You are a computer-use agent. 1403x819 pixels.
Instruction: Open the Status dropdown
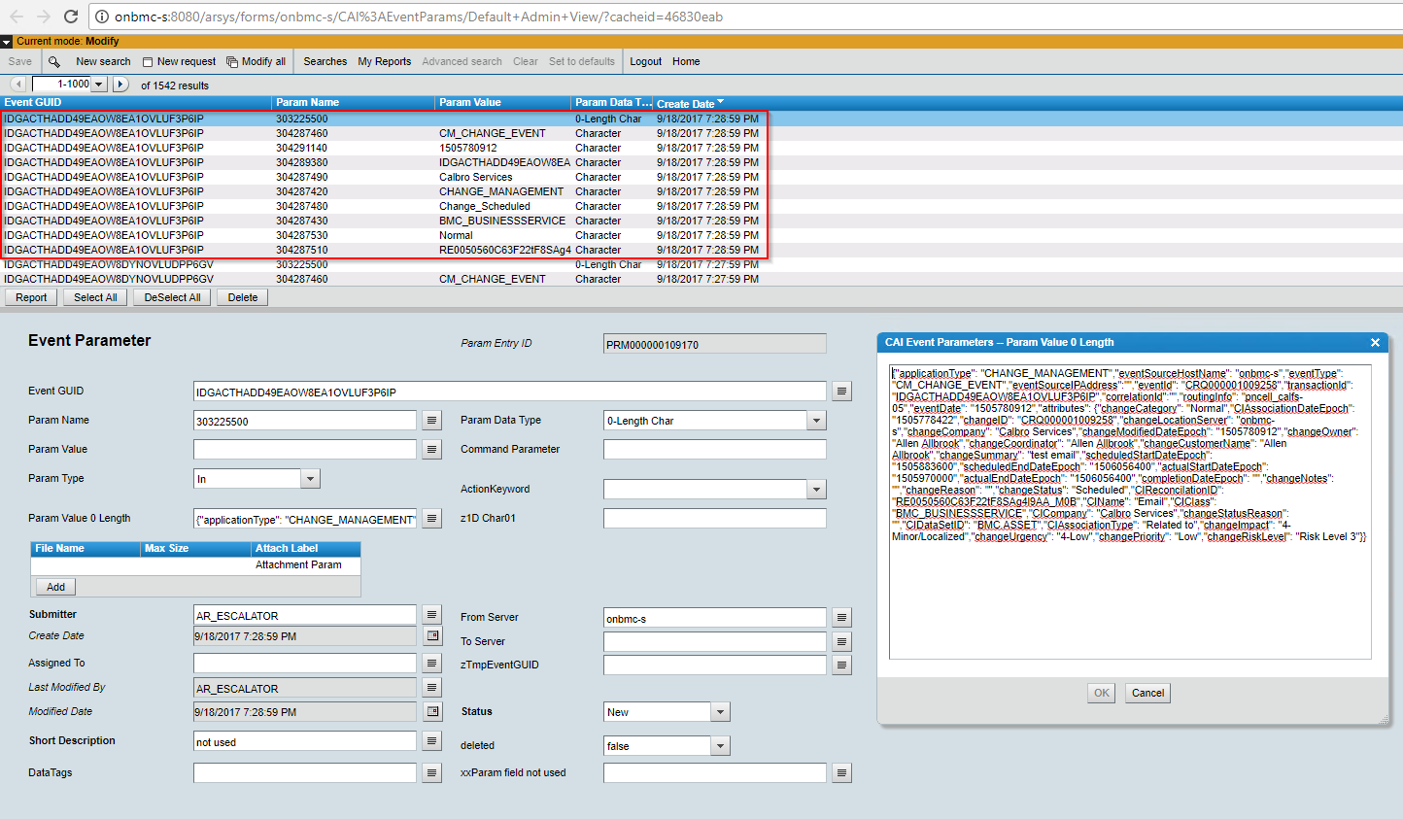coord(720,712)
